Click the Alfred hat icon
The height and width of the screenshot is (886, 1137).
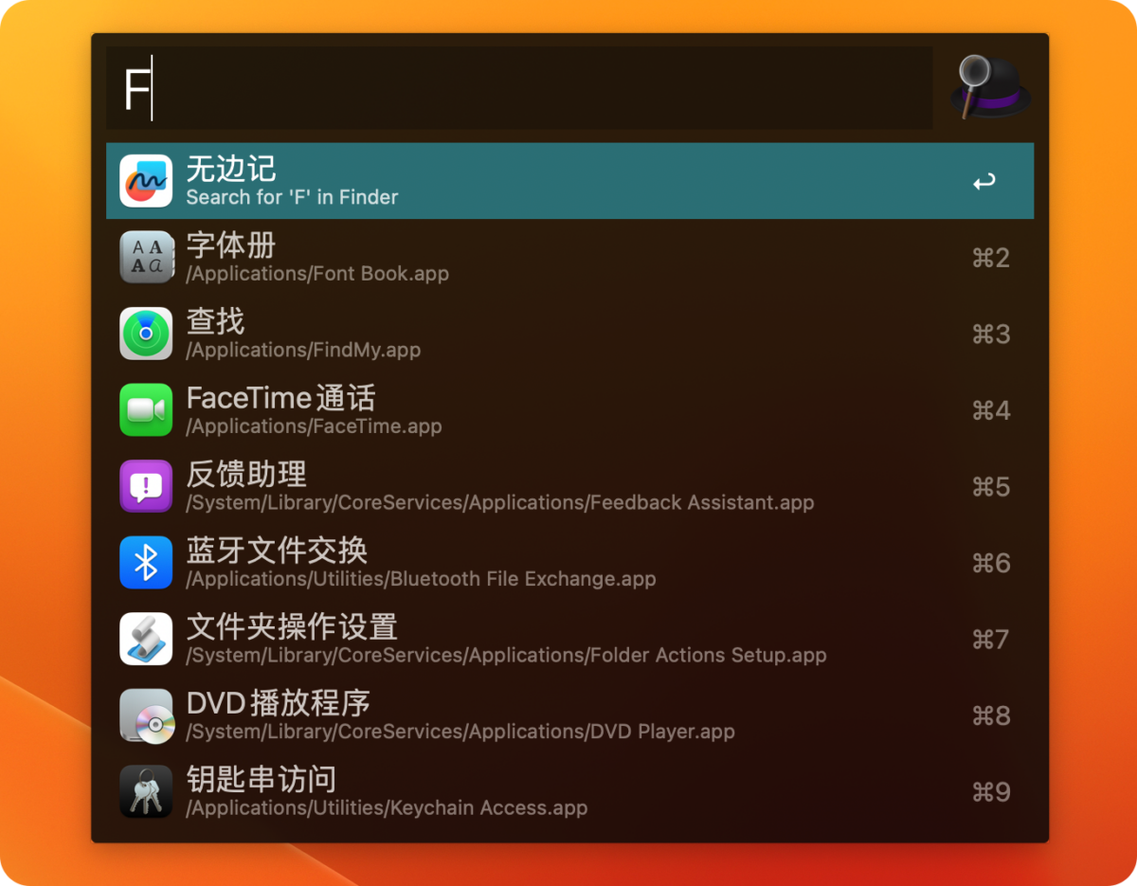(x=990, y=87)
